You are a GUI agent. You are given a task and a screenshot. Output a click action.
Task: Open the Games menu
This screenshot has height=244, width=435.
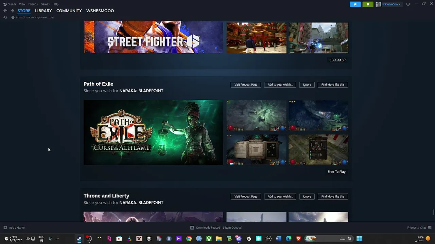pos(45,4)
